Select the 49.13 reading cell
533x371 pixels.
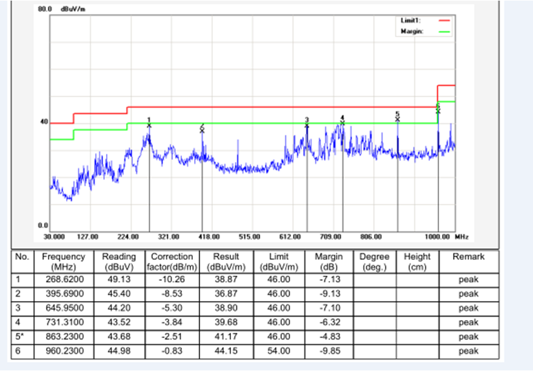[x=119, y=279]
